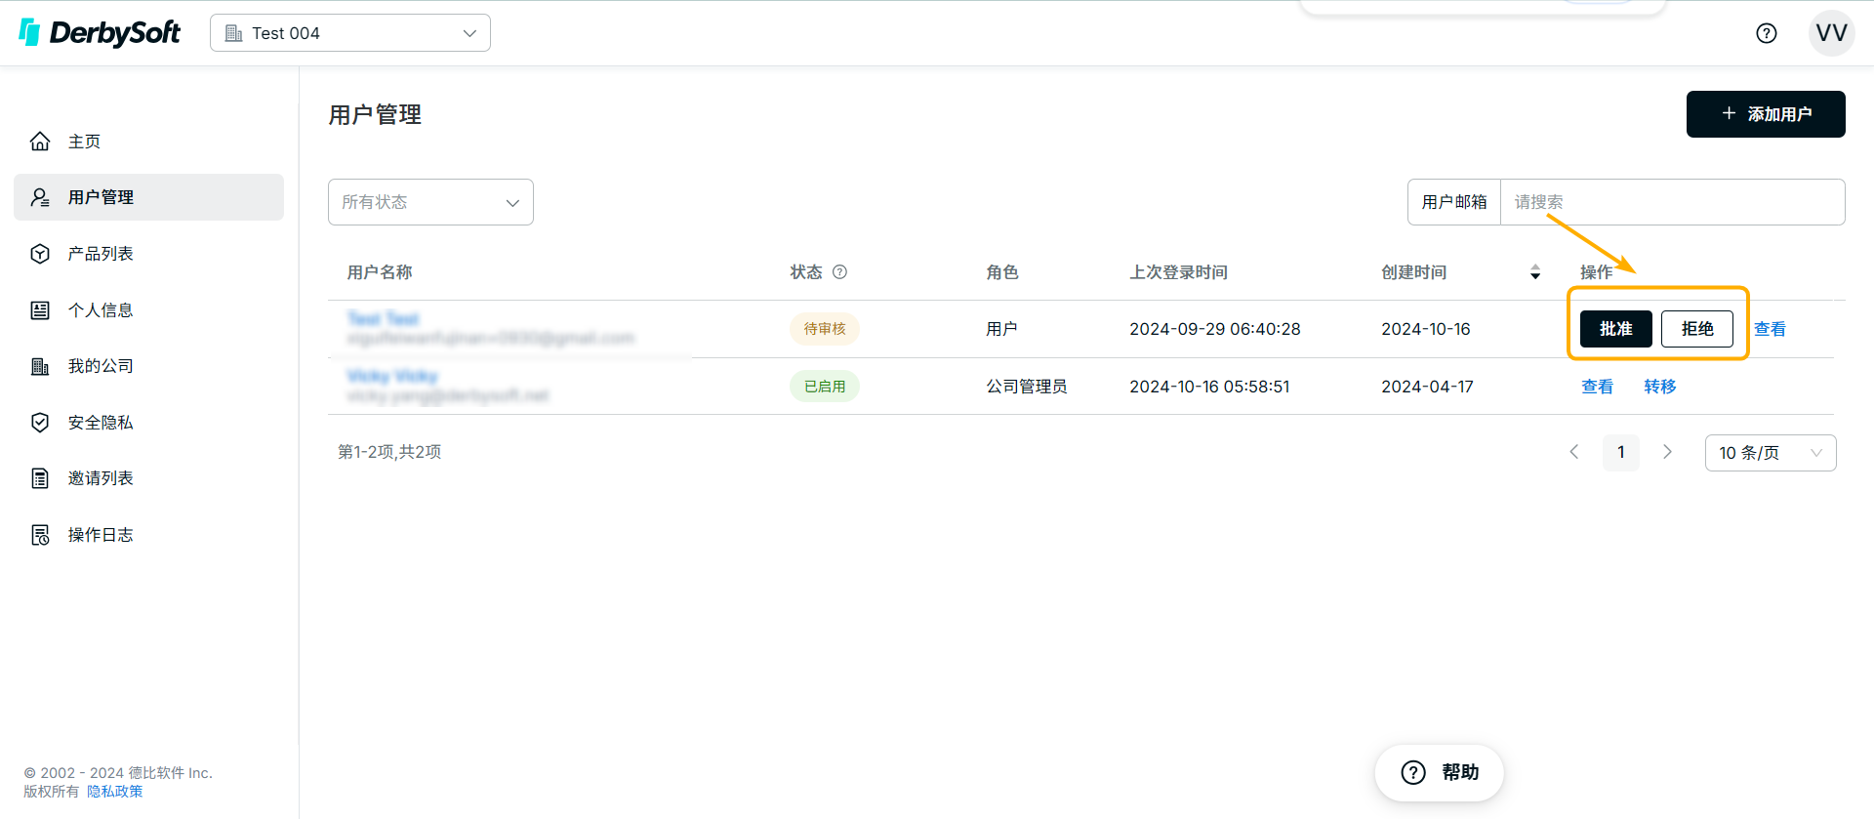Click the floating help circle icon
Image resolution: width=1874 pixels, height=819 pixels.
click(1413, 772)
